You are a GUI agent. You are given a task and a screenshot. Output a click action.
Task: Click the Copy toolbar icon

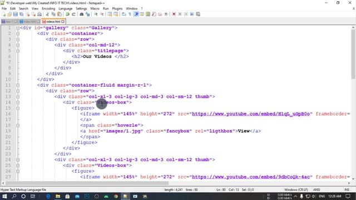(53, 14)
